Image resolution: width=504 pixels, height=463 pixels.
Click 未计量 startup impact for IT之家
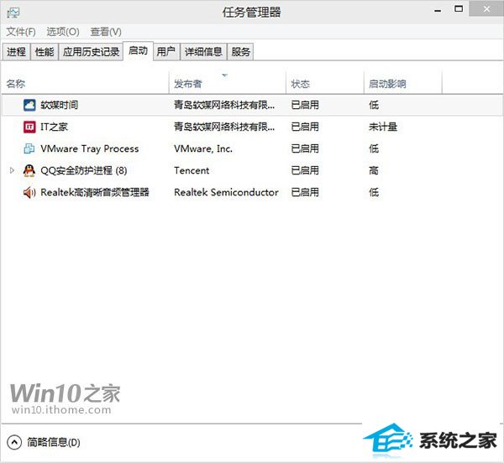tap(383, 127)
